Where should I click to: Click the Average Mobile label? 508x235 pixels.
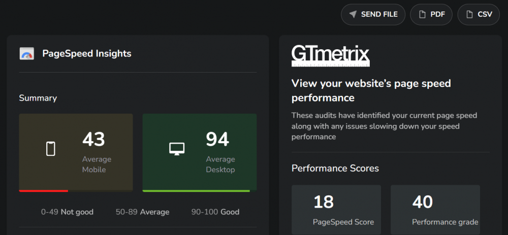97,164
